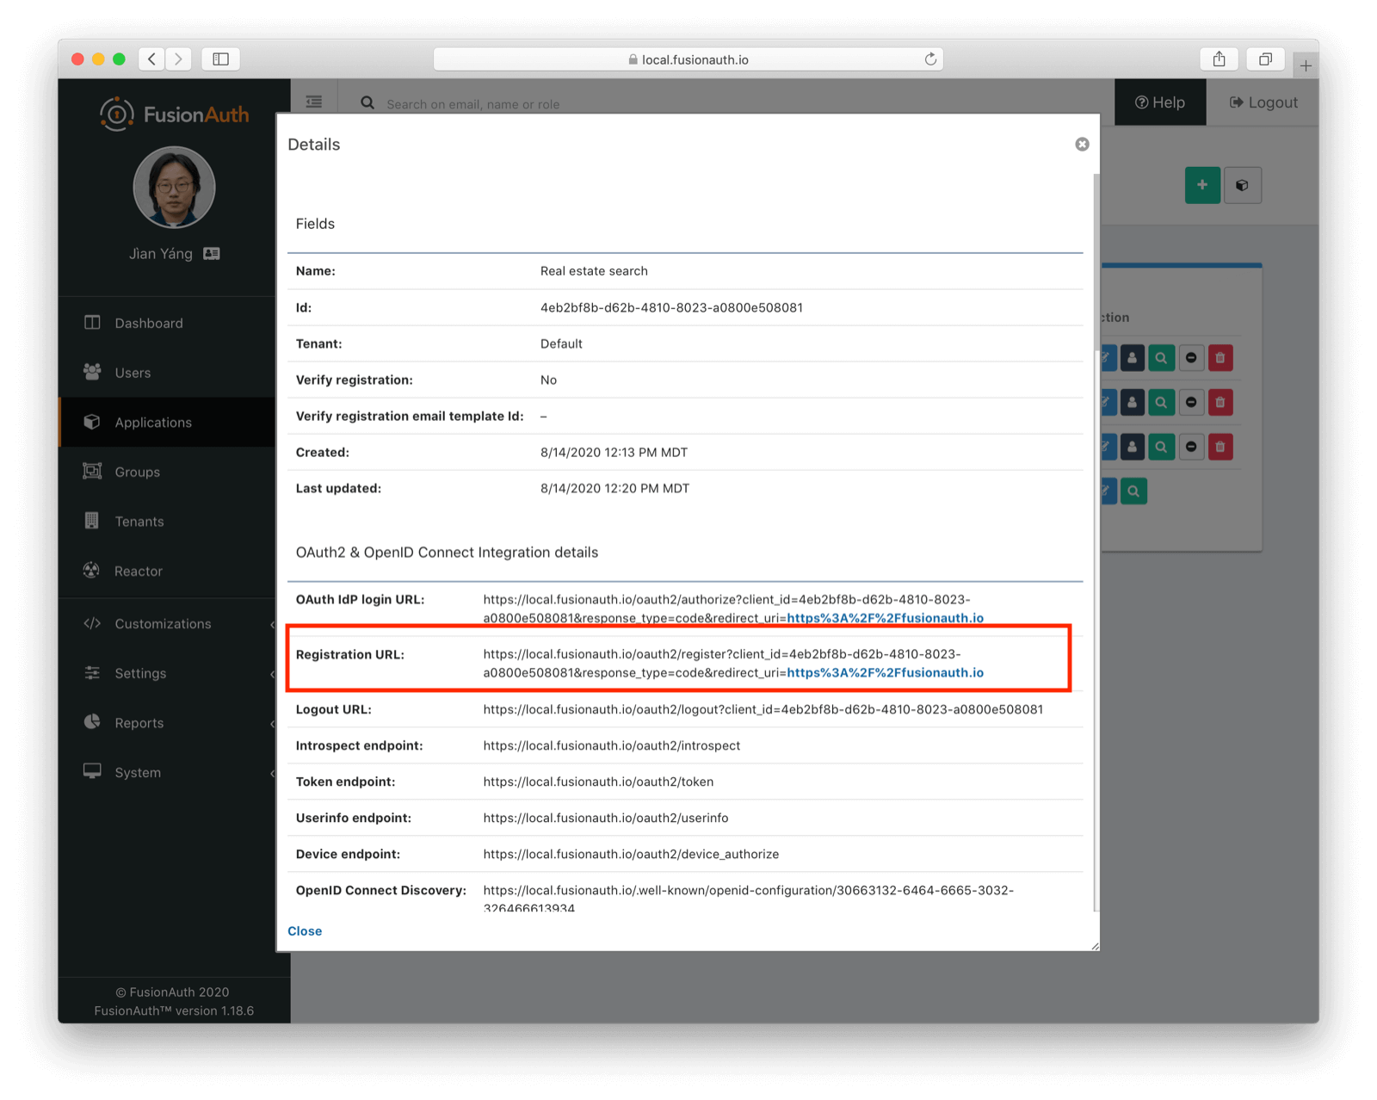Click the second row's red delete icon

coord(1220,402)
